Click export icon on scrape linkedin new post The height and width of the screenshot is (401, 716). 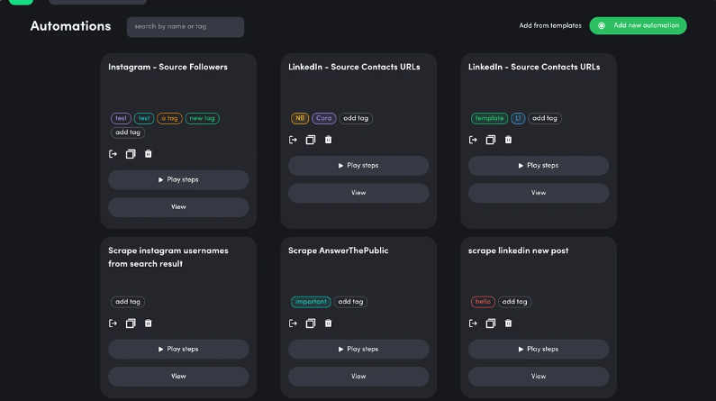473,324
